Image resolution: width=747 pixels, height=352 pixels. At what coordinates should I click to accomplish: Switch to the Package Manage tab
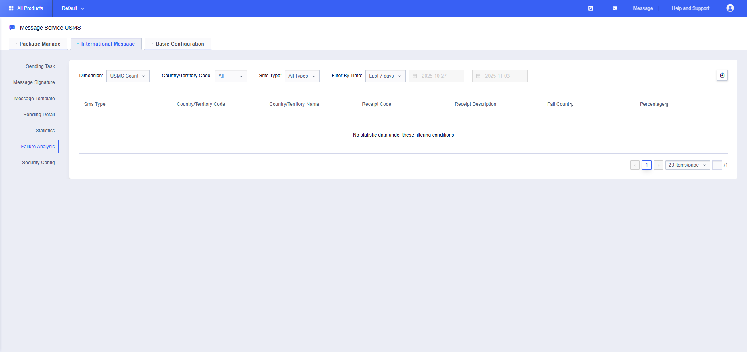tap(38, 44)
